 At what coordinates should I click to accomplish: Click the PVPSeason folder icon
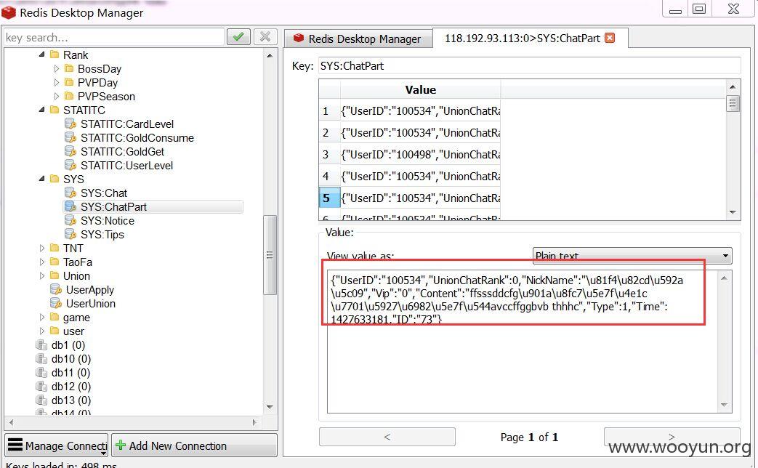coord(69,96)
